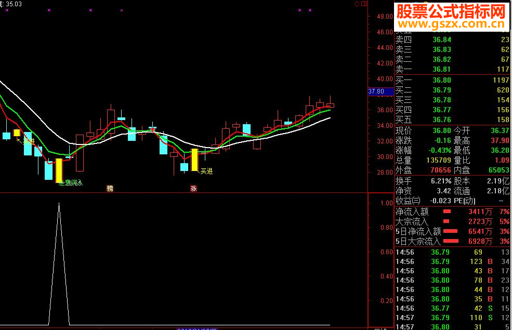
Task: Click the tall yellow candle next to 买进 label
Action: pos(194,160)
